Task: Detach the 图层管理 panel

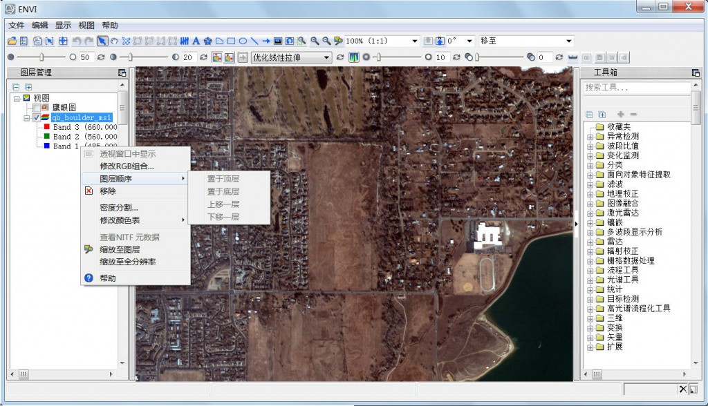Action: [122, 72]
